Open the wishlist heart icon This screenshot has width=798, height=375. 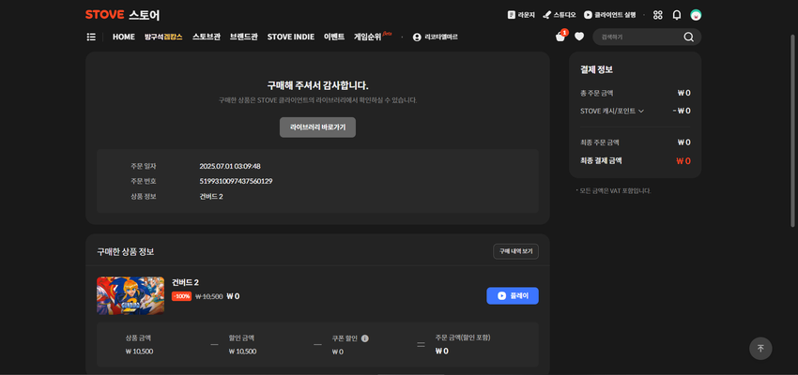tap(579, 37)
